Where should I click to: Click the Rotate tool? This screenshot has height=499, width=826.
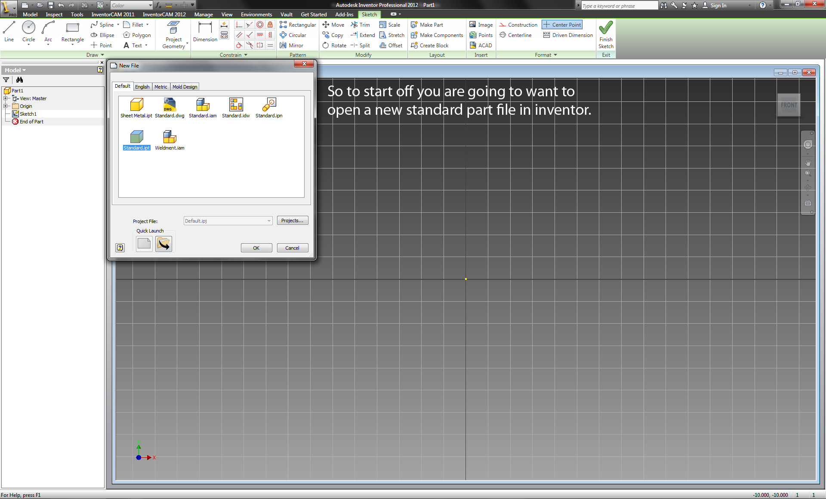coord(334,46)
